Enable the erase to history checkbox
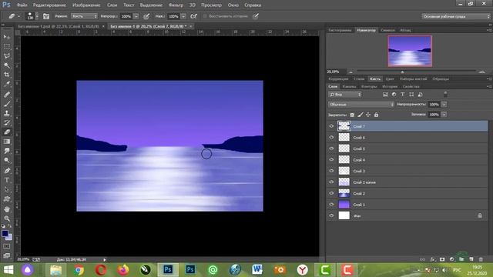Image resolution: width=493 pixels, height=277 pixels. tap(205, 16)
